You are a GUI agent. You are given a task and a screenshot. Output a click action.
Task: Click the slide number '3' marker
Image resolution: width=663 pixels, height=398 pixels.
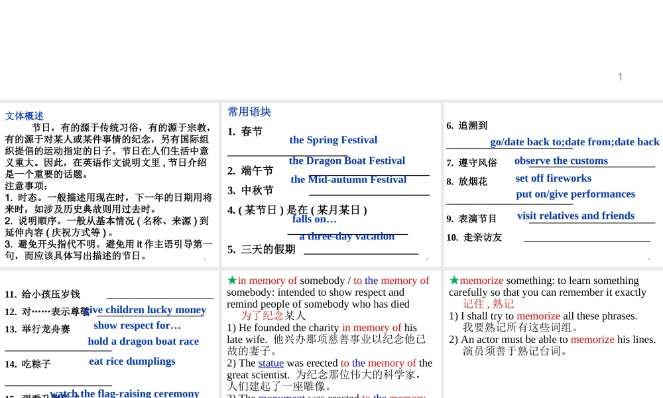click(426, 259)
